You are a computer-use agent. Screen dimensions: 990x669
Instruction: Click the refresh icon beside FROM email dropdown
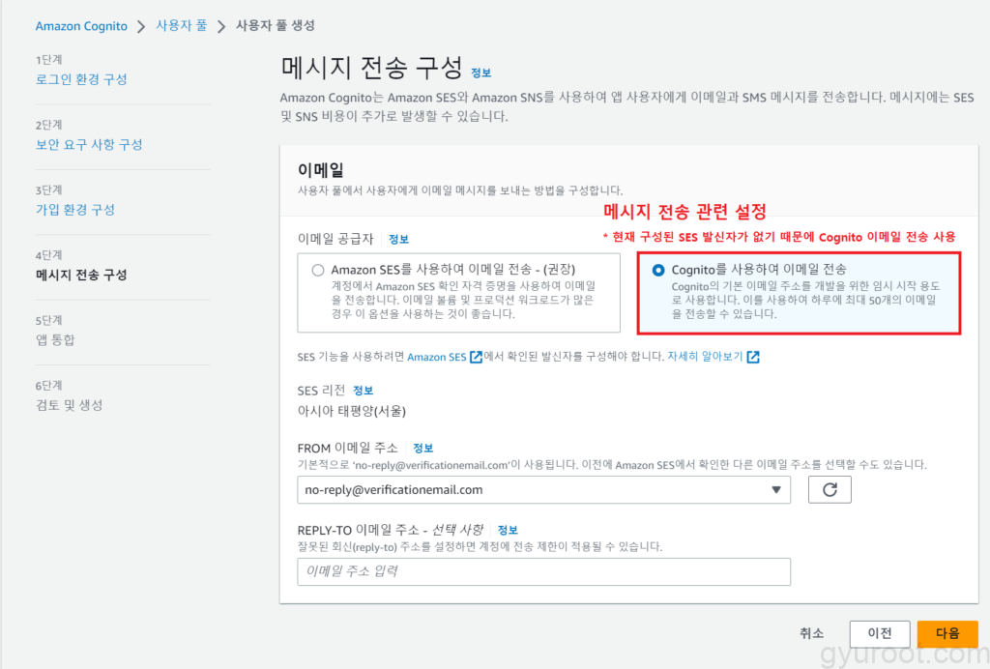(829, 490)
